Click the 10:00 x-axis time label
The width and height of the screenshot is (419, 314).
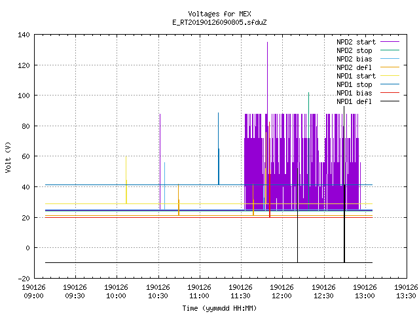[x=117, y=296]
